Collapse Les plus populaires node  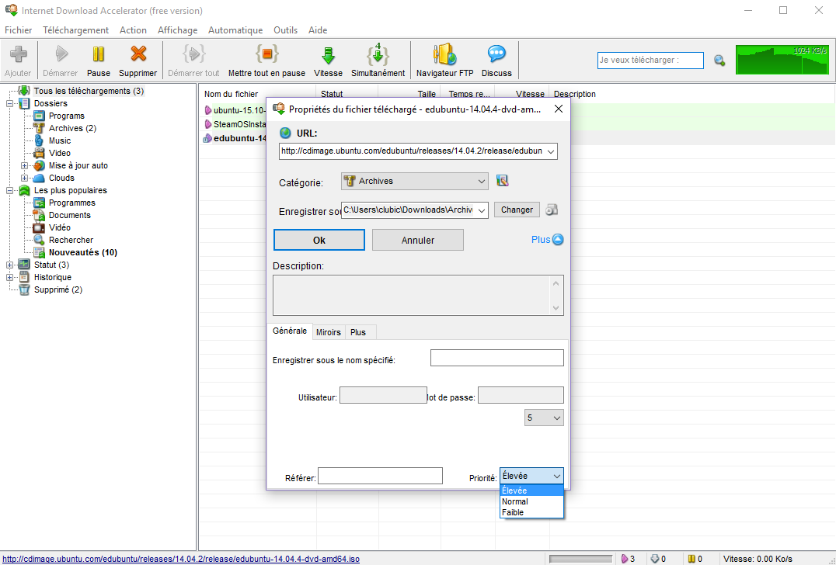[9, 190]
